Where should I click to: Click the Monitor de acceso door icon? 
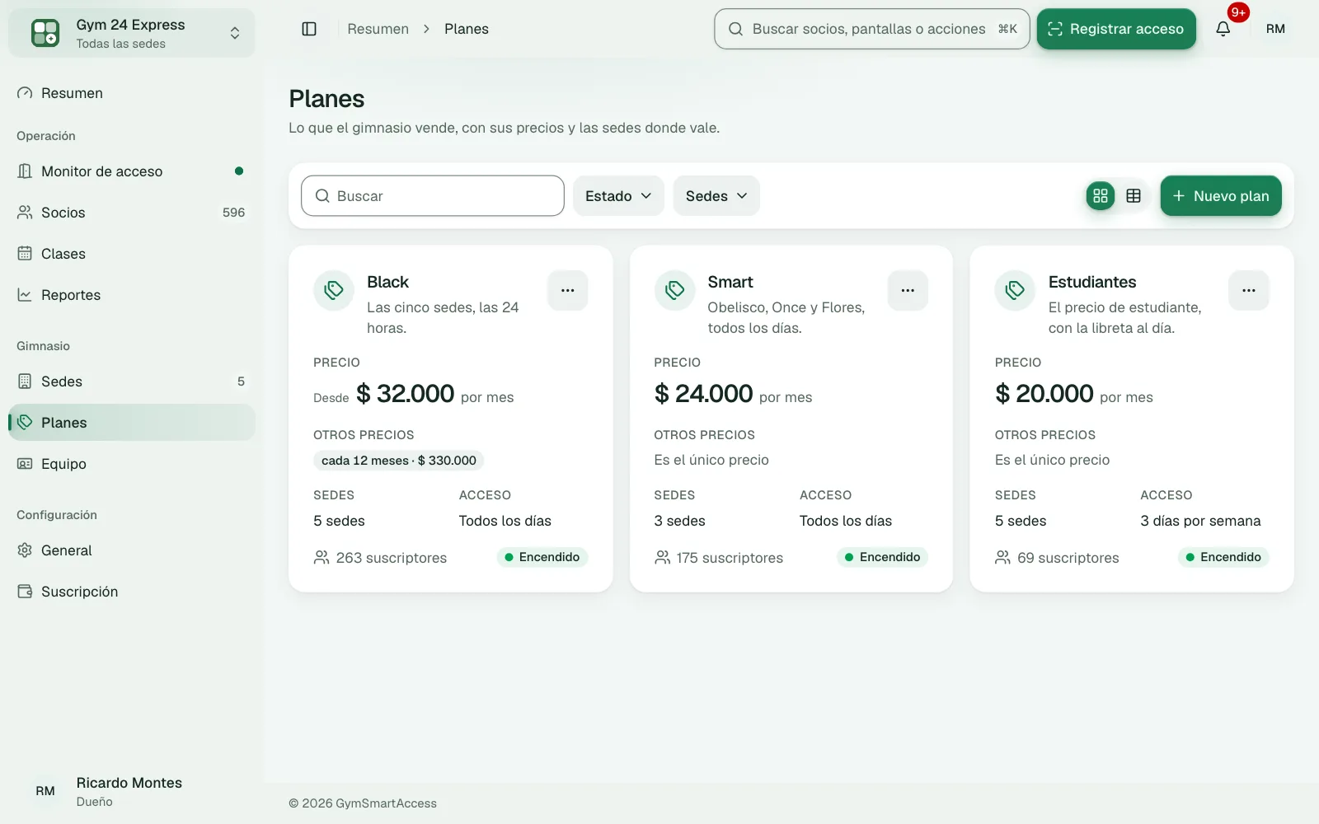point(25,171)
